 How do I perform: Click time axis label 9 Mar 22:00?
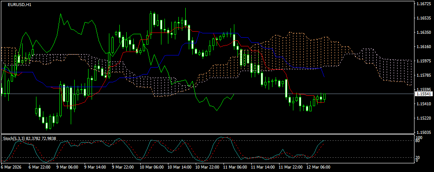(x=123, y=167)
